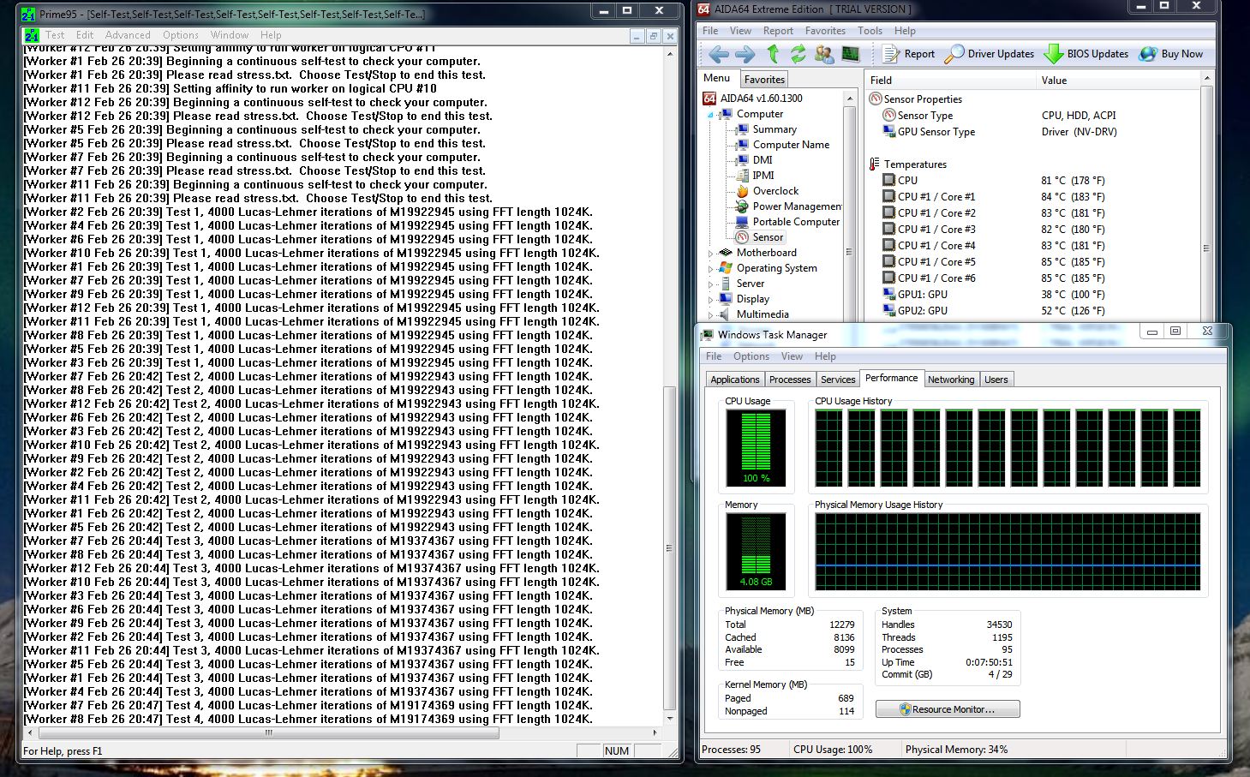Switch to the Processes tab in Task Manager

click(790, 380)
